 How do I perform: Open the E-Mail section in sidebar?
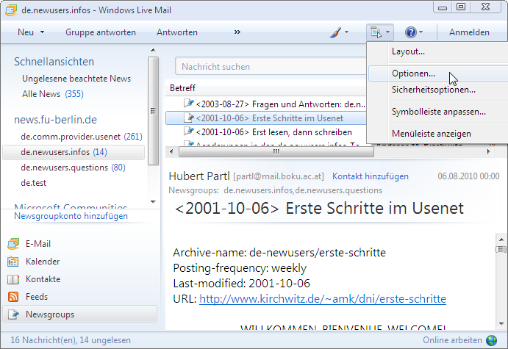(x=37, y=244)
